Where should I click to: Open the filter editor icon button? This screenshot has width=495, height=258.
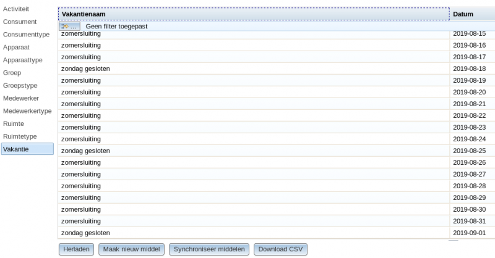pyautogui.click(x=69, y=26)
